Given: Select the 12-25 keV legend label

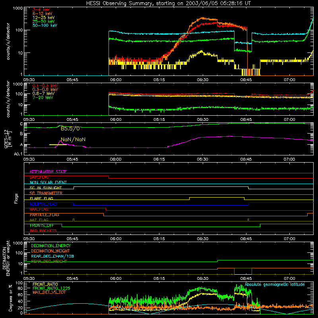Looking at the screenshot, I should click(x=44, y=17).
